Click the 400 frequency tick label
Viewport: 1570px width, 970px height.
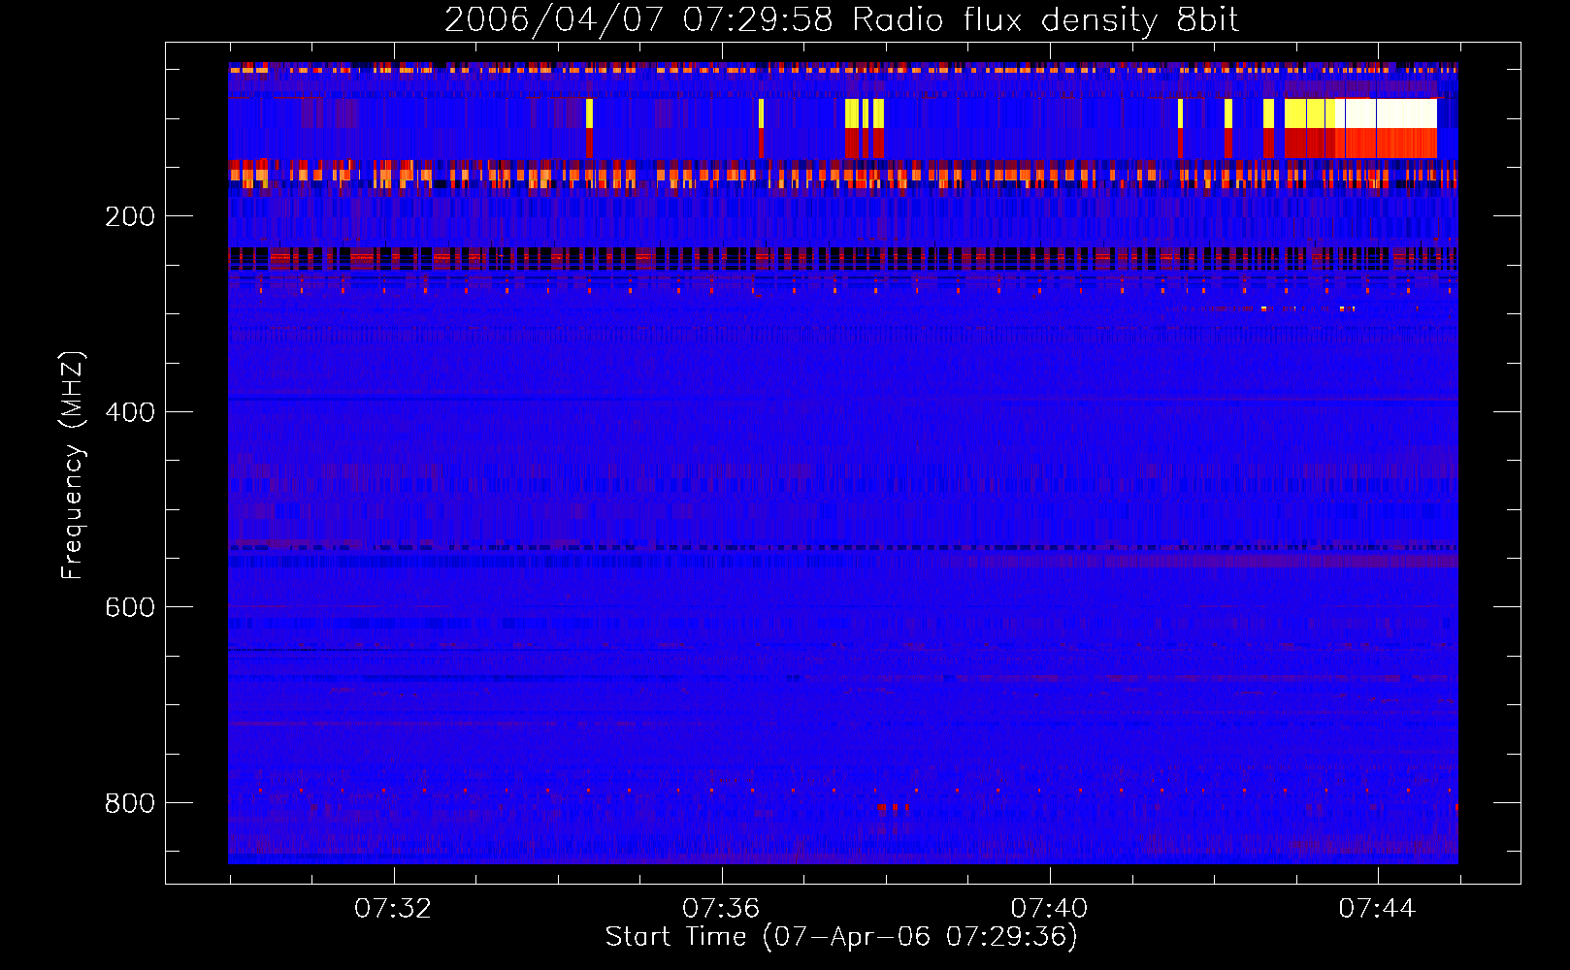point(130,412)
